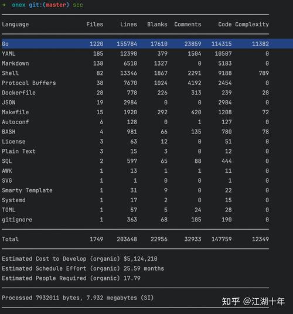Screen dimensions: 293x314
Task: Click the 'YAML' row label
Action: pos(9,53)
